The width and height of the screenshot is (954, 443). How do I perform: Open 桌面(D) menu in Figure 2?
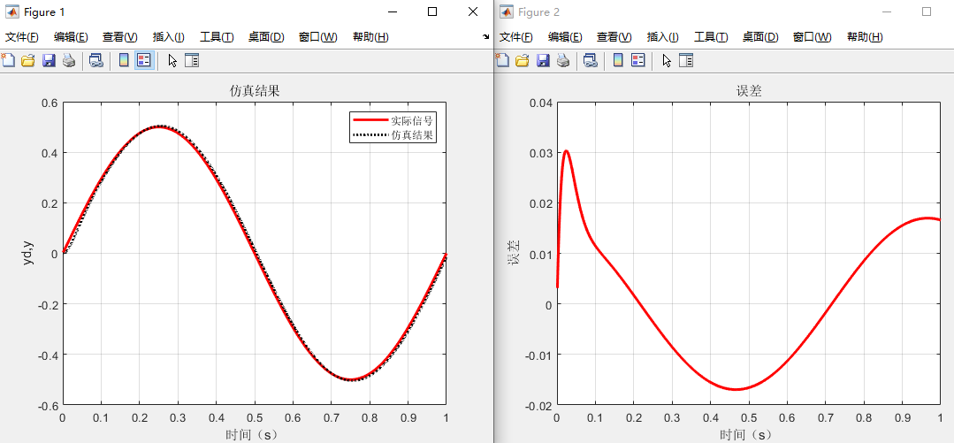[x=759, y=37]
